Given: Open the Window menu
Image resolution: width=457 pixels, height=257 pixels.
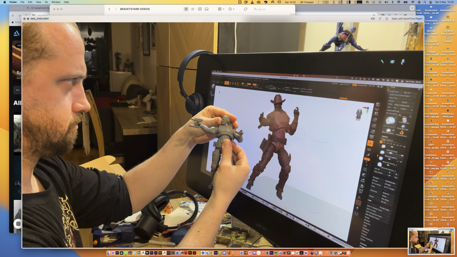Looking at the screenshot, I should pyautogui.click(x=56, y=2).
